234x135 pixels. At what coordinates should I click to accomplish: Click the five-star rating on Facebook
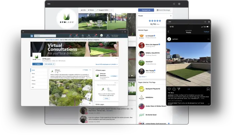click(x=155, y=21)
